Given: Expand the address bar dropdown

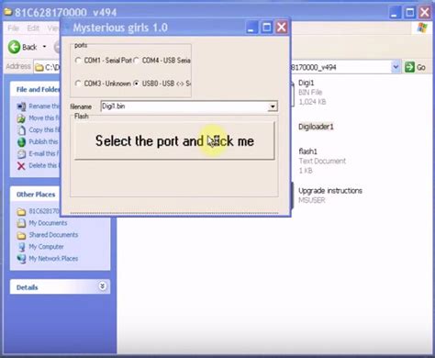Looking at the screenshot, I should pyautogui.click(x=396, y=67).
